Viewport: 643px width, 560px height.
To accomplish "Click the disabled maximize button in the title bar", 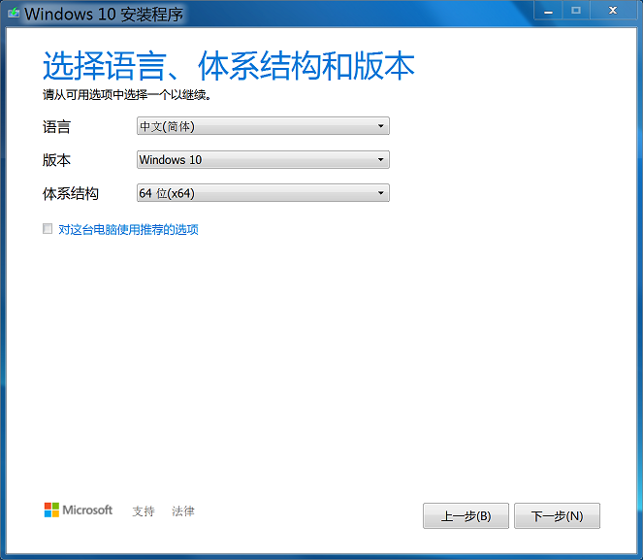I will click(x=576, y=11).
